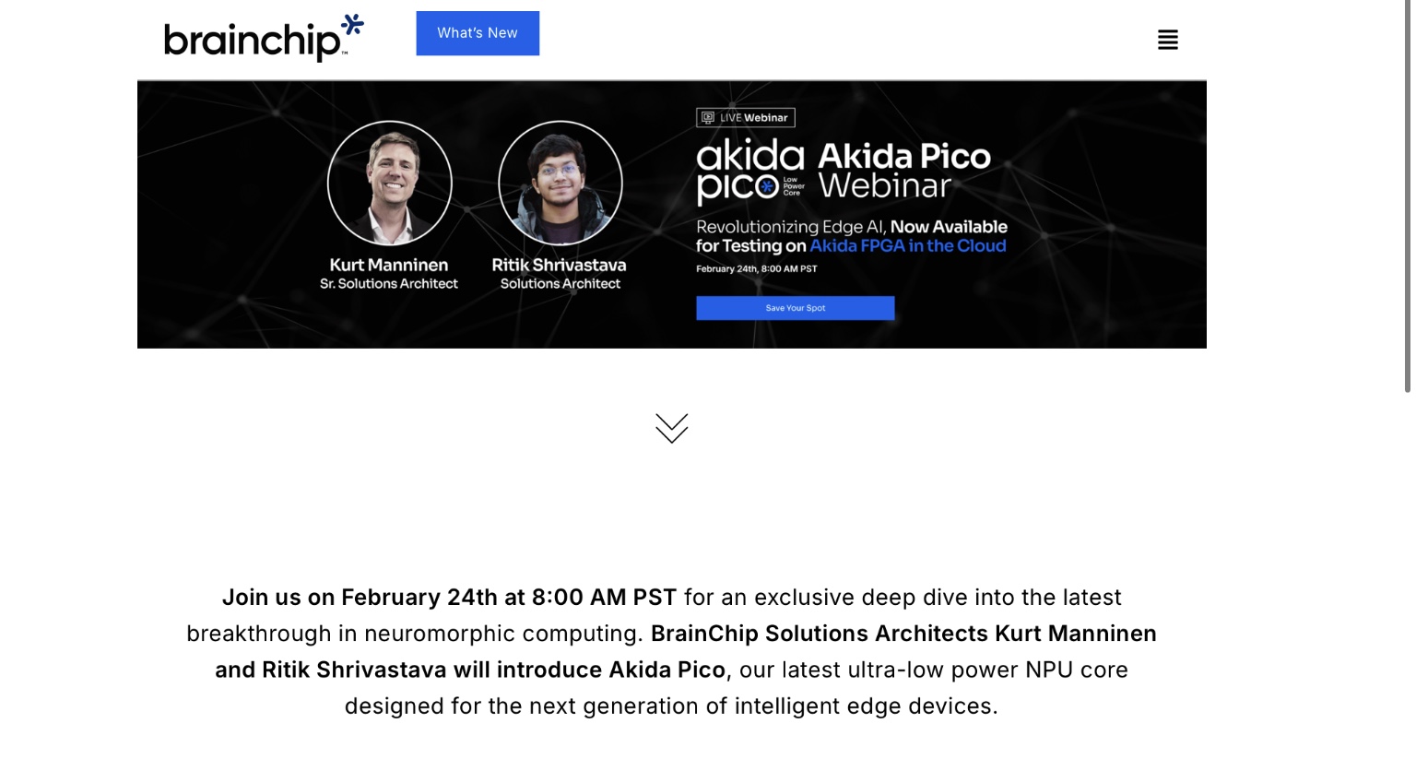
Task: Click the LIVE Webinar badge
Action: tap(745, 118)
